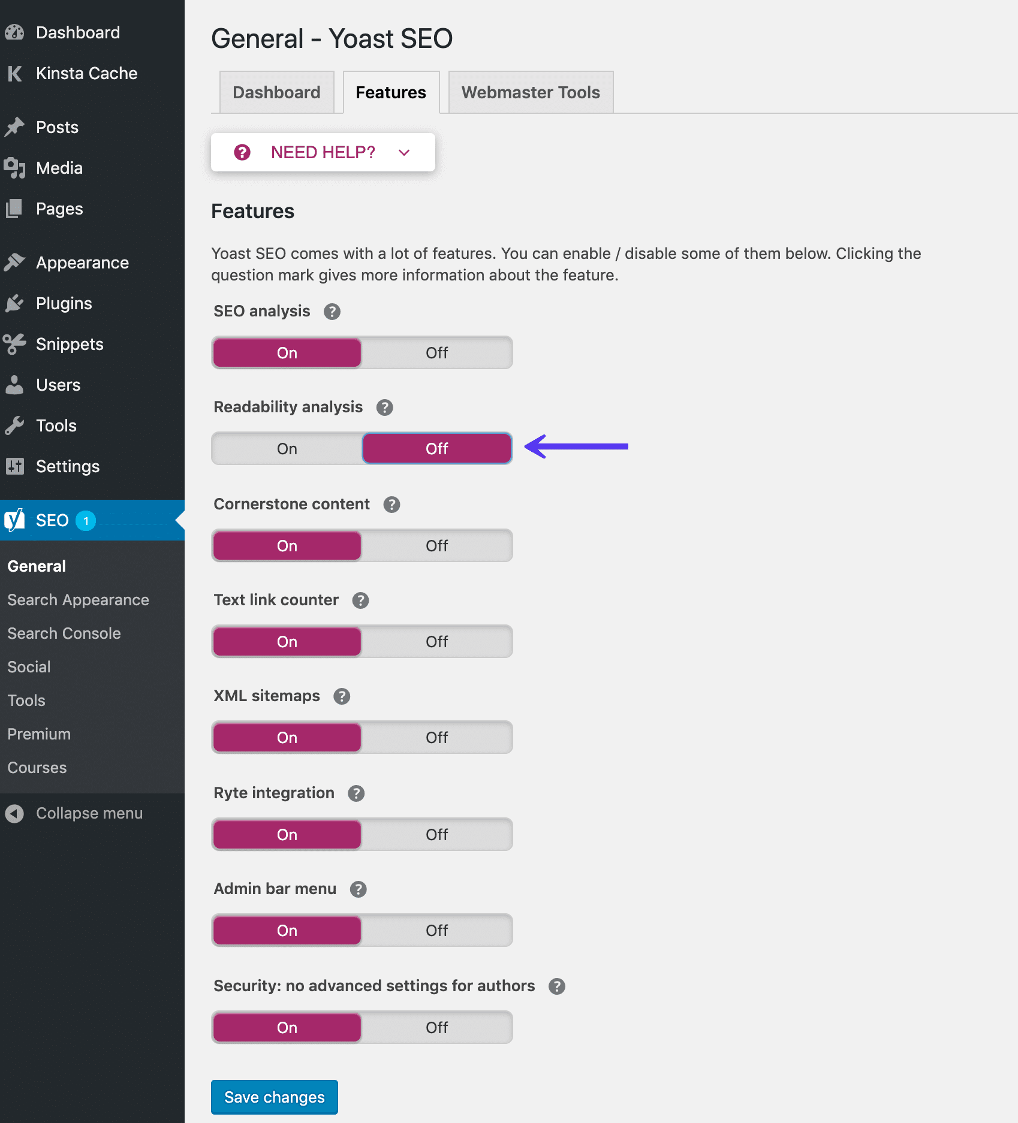Viewport: 1018px width, 1123px height.
Task: Open the Plugins menu in sidebar
Action: 64,303
